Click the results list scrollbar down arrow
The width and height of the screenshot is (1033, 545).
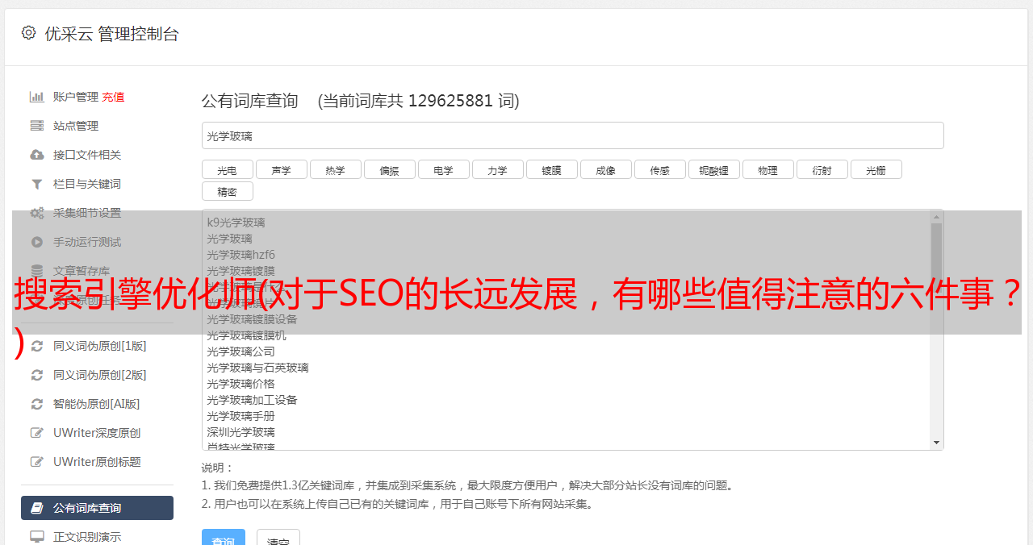pos(936,443)
